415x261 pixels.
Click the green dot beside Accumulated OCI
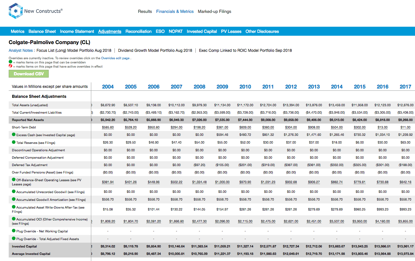pos(14,219)
